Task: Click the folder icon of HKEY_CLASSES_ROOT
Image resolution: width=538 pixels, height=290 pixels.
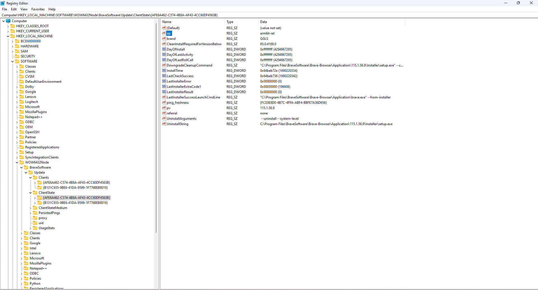Action: click(x=13, y=26)
